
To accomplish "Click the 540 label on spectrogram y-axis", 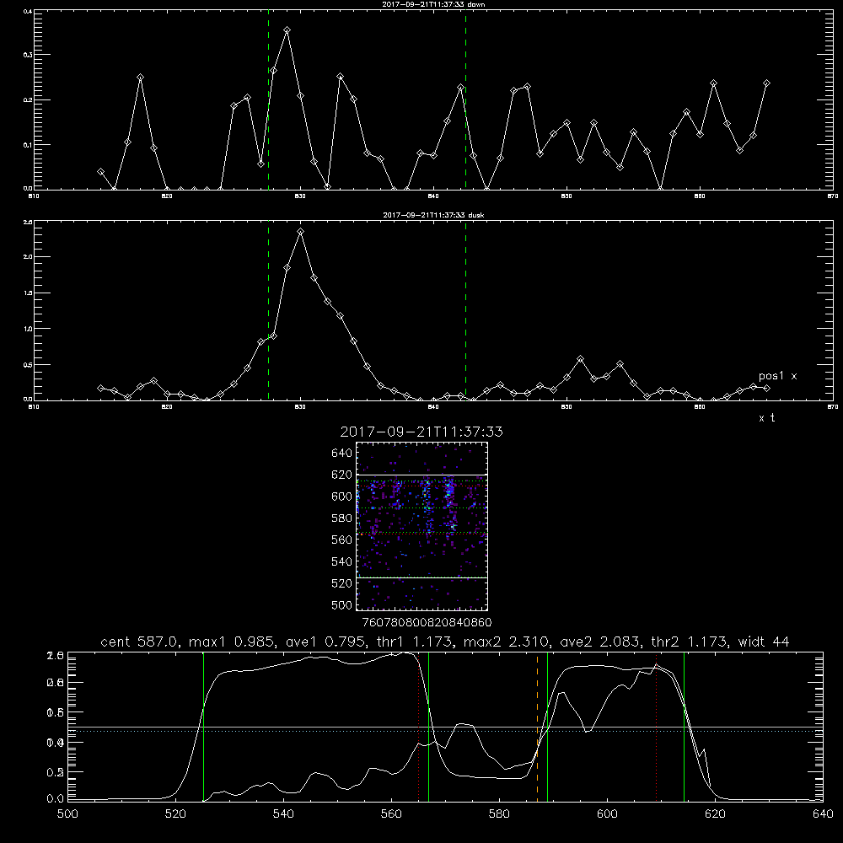I will (342, 561).
